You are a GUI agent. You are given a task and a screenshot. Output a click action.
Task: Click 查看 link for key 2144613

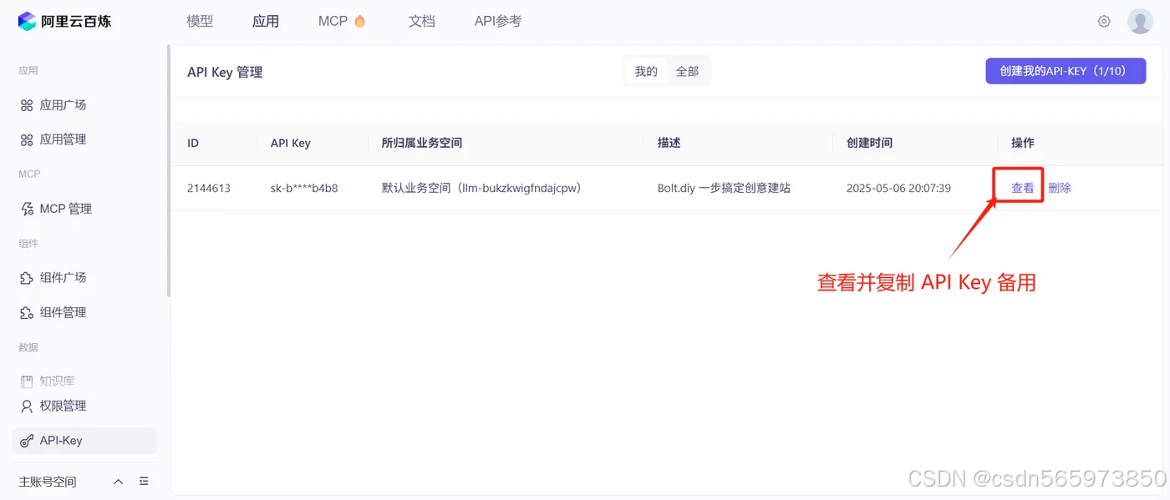click(1023, 188)
